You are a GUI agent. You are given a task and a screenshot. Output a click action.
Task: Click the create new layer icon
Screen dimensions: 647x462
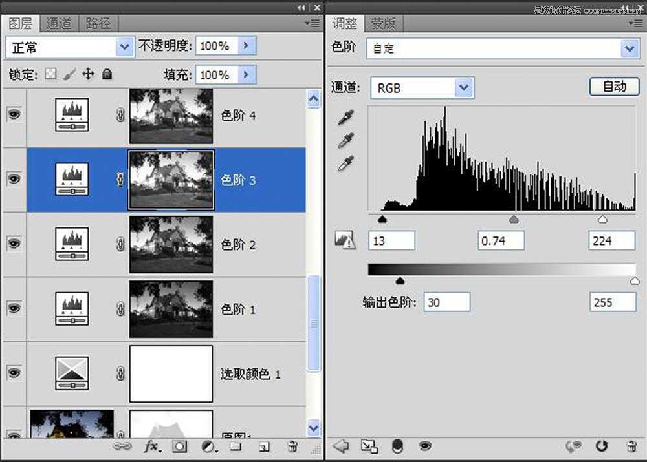click(264, 447)
